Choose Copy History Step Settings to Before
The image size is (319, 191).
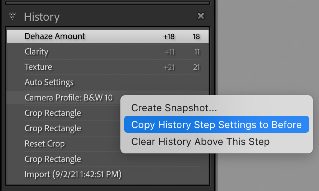tap(217, 125)
